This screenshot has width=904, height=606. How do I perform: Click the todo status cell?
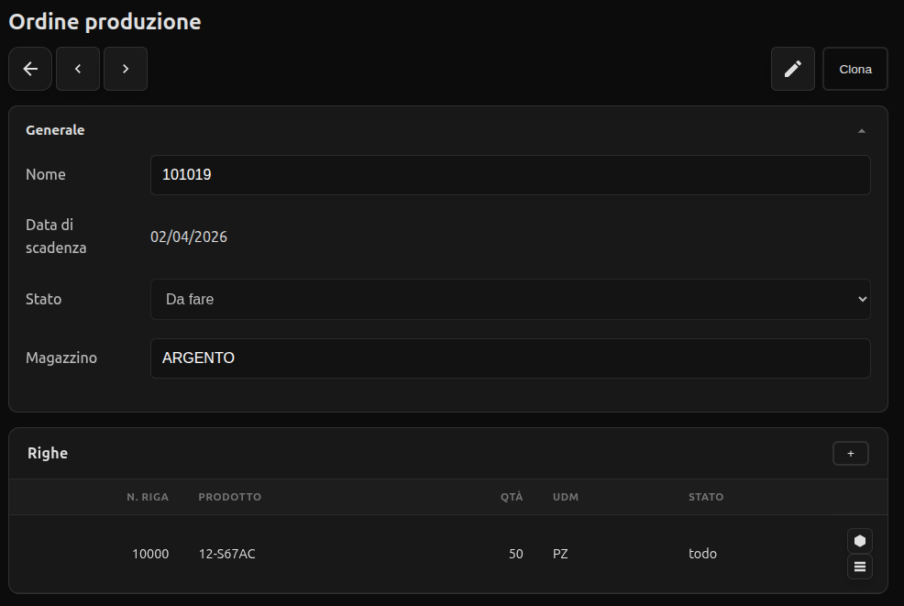coord(703,554)
